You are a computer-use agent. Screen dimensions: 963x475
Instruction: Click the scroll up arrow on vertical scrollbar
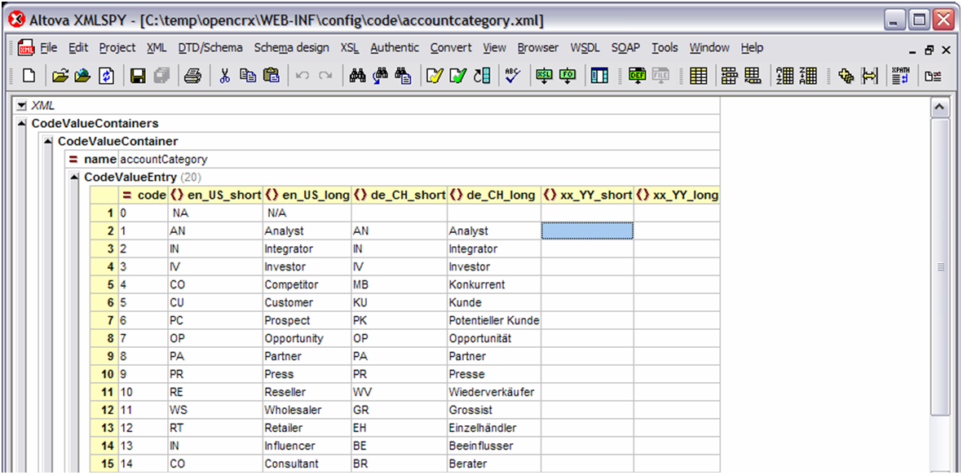pos(939,108)
